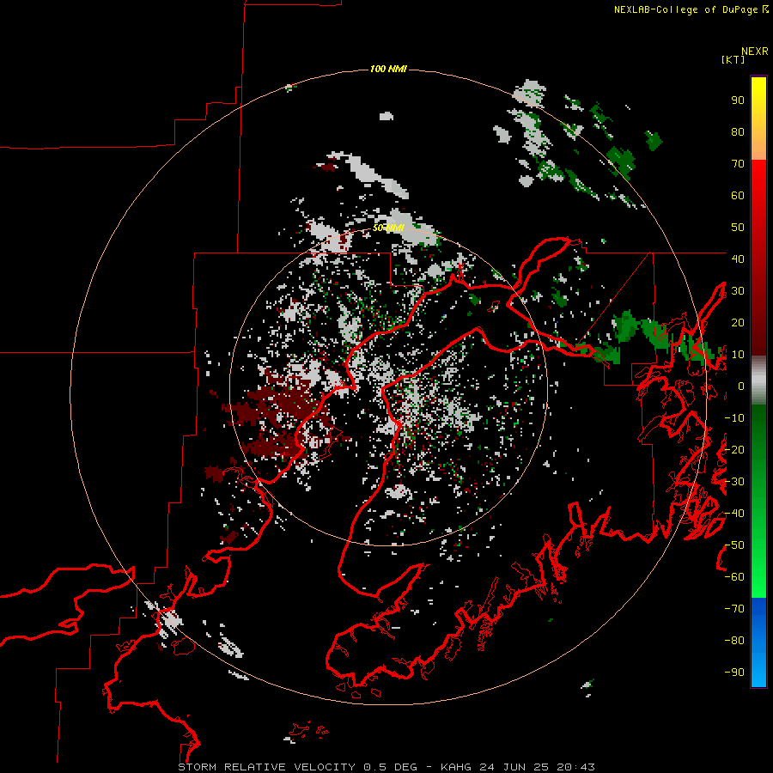773x773 pixels.
Task: Click the -90 value on the velocity scale
Action: click(x=734, y=673)
